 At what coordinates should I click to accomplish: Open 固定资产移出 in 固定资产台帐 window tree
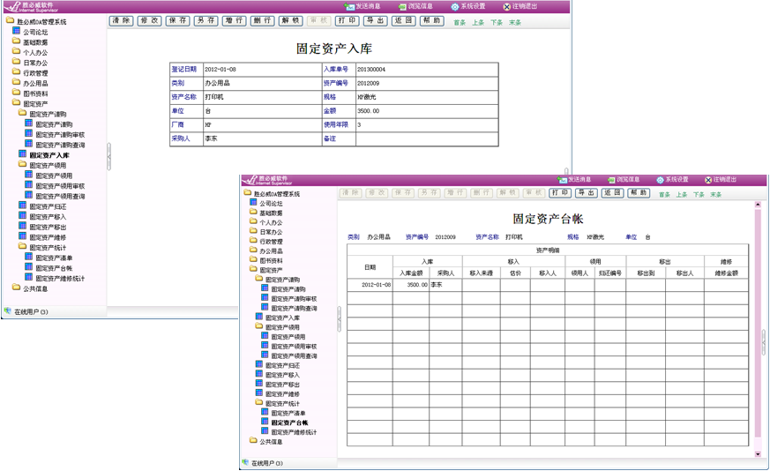[282, 385]
